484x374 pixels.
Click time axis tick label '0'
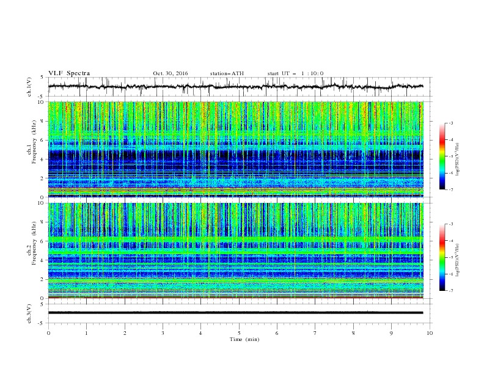[x=48, y=333]
